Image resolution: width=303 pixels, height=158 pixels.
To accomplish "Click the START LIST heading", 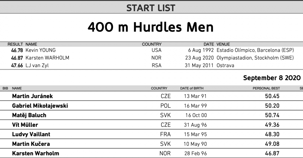I will click(151, 8).
